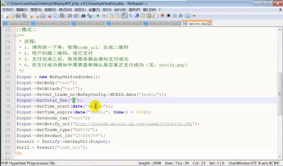The height and width of the screenshot is (166, 283).
Task: Click Run Macro Multiple Times icon
Action: (181, 16)
